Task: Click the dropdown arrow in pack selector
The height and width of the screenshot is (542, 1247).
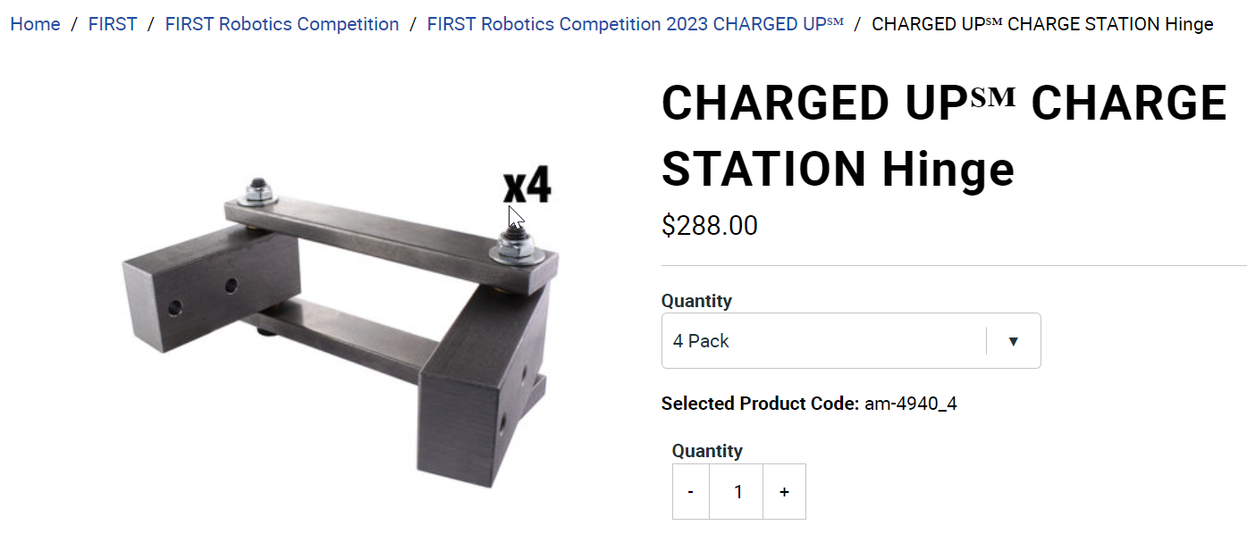Action: pos(1013,341)
